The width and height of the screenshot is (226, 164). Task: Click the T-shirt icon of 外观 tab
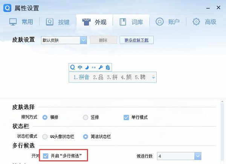click(86, 22)
